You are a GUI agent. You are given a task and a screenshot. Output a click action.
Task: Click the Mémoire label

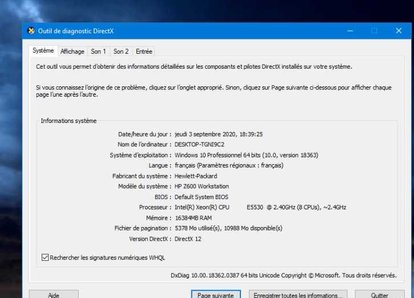(x=158, y=218)
